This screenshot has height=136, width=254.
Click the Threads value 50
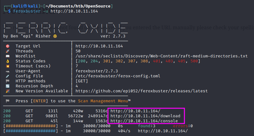[x=78, y=51]
